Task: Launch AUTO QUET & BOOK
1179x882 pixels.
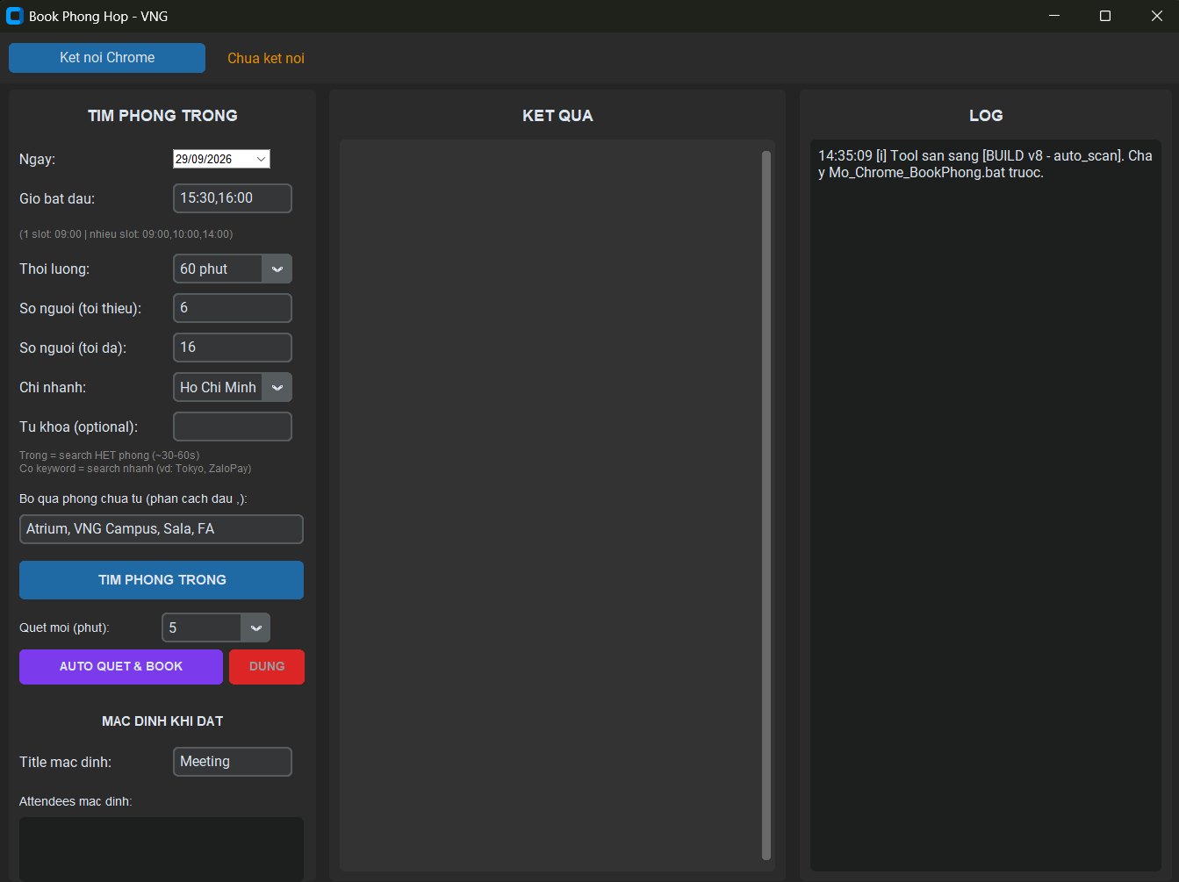Action: pyautogui.click(x=121, y=667)
